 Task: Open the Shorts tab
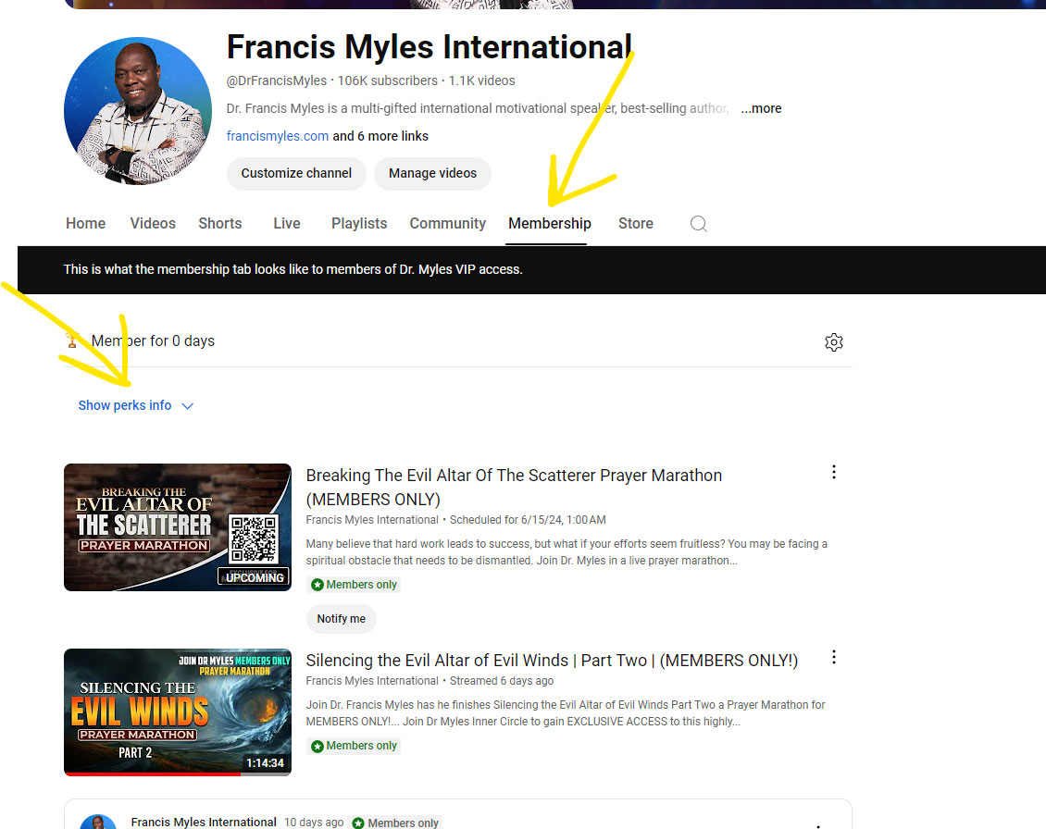(220, 223)
